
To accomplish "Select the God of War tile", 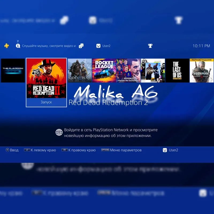I will (80, 71).
